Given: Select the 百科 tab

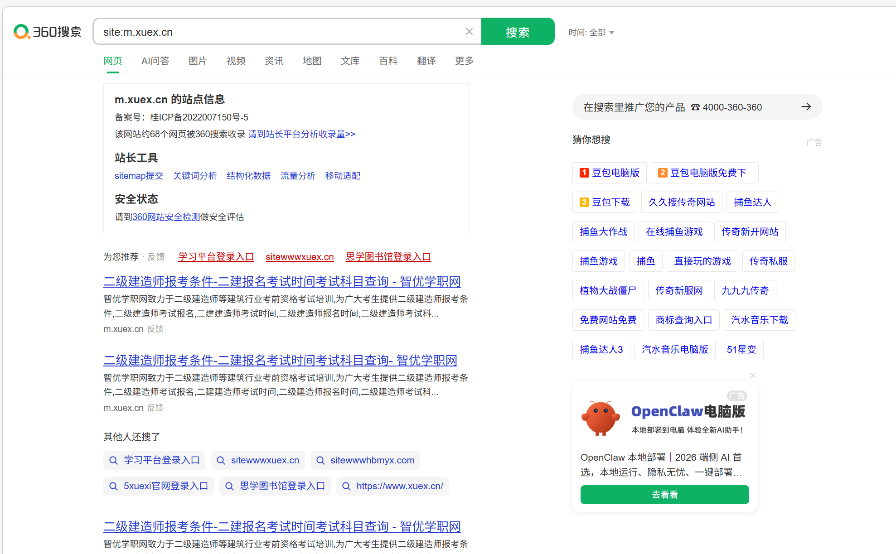Looking at the screenshot, I should [388, 61].
